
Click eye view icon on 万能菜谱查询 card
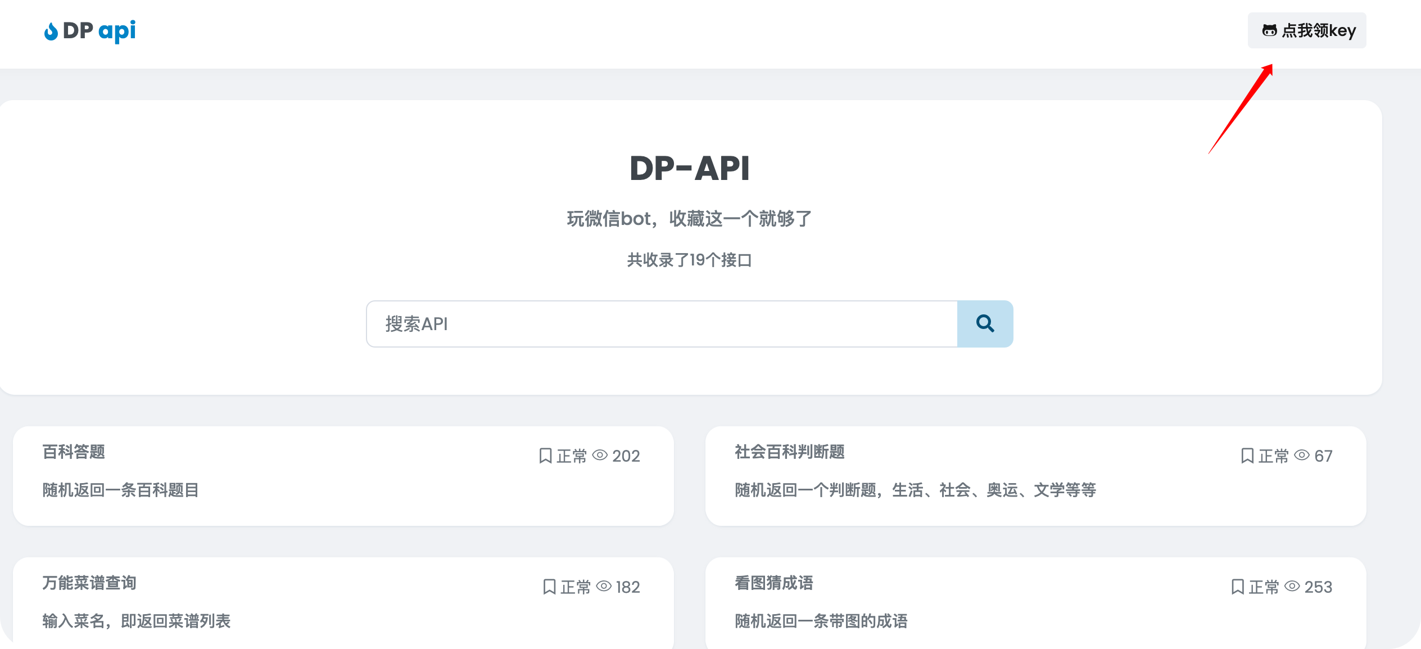(x=604, y=586)
